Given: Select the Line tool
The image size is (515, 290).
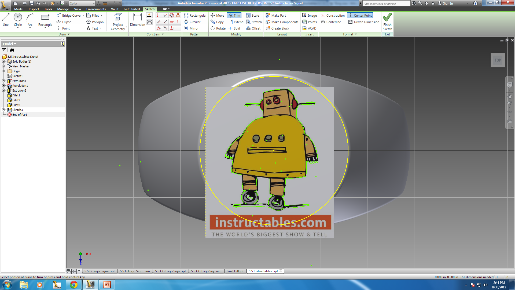Looking at the screenshot, I should click(x=6, y=20).
